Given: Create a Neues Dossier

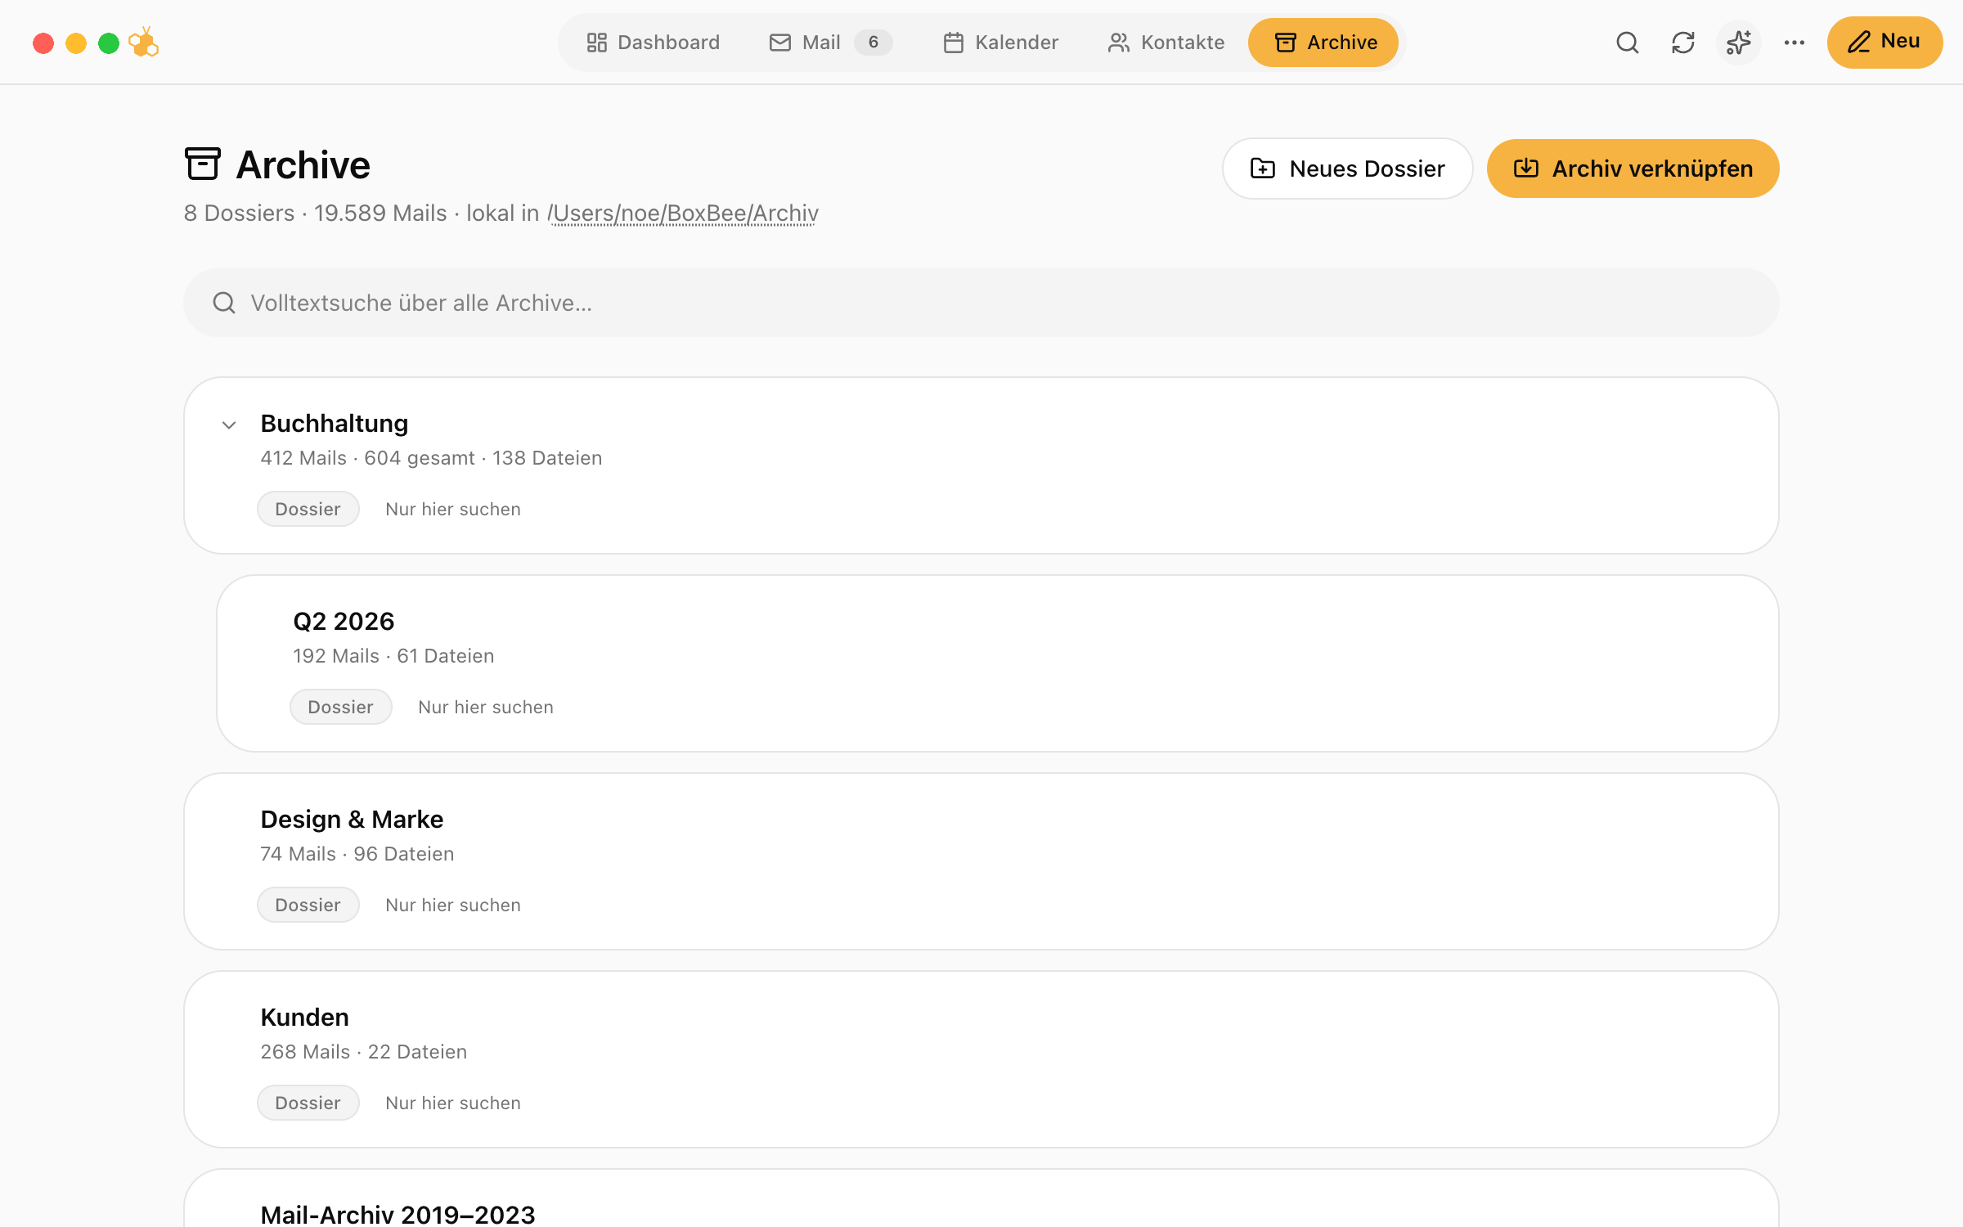Looking at the screenshot, I should (x=1348, y=169).
